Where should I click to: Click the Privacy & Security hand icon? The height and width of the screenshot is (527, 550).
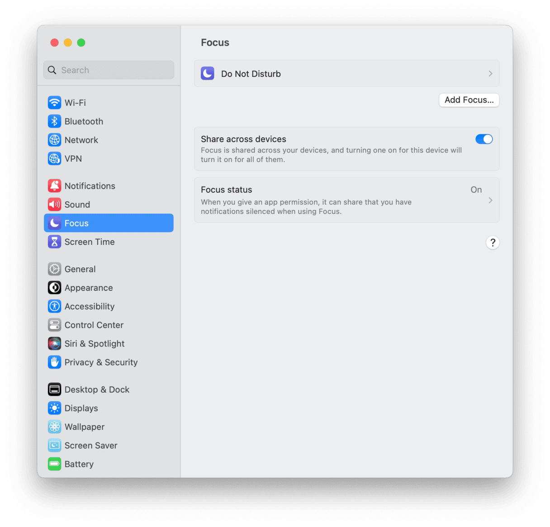coord(54,362)
